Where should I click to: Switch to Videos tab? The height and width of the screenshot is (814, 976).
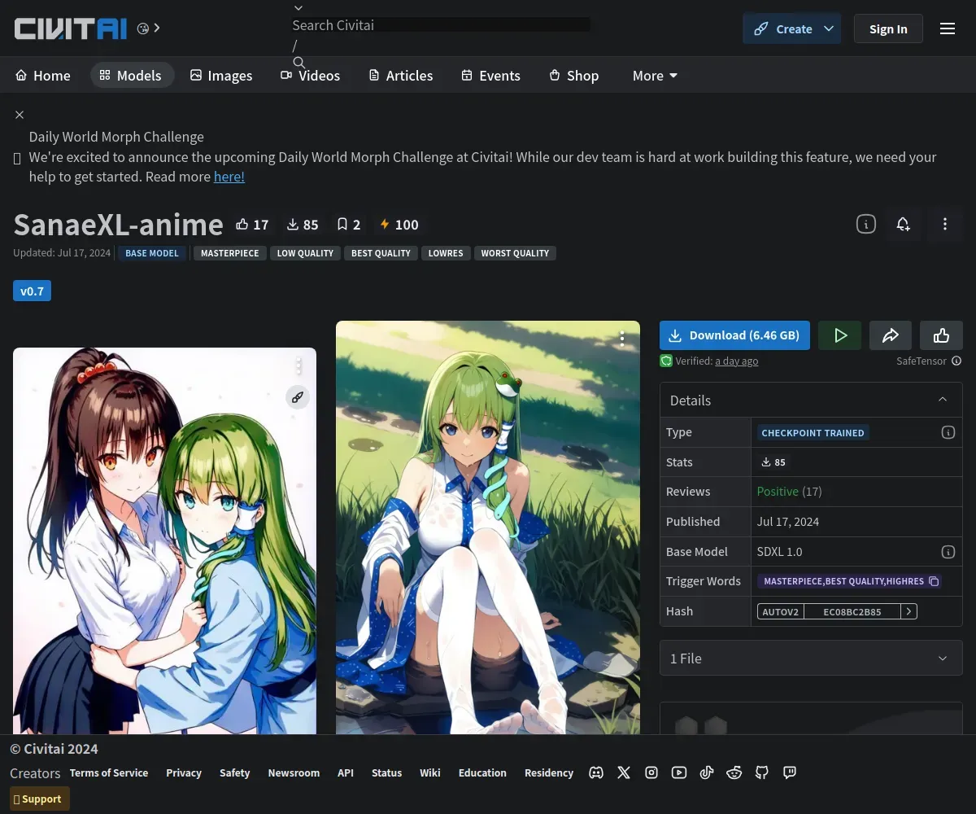click(x=311, y=76)
